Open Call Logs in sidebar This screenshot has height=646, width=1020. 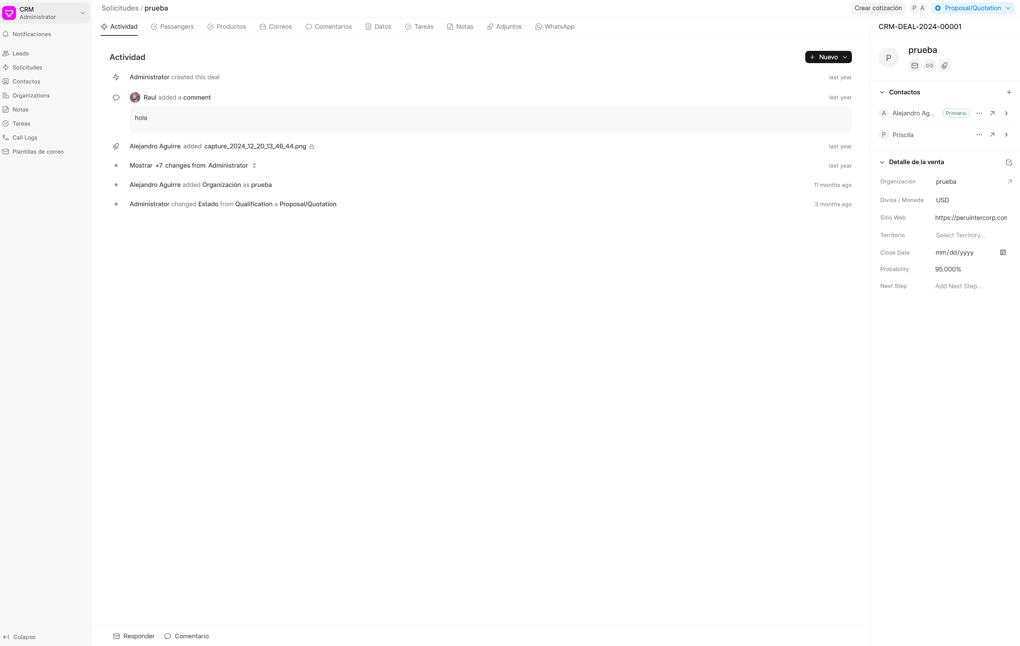click(25, 137)
